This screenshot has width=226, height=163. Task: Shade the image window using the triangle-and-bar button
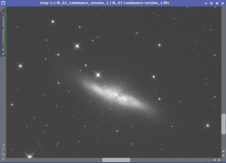point(211,3)
